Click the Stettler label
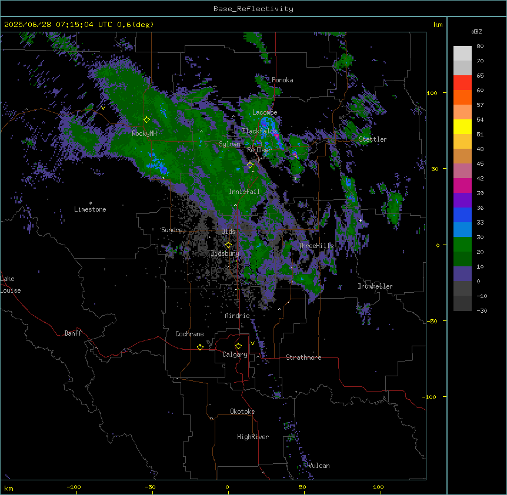Screen dimensions: 507x495 click(373, 139)
